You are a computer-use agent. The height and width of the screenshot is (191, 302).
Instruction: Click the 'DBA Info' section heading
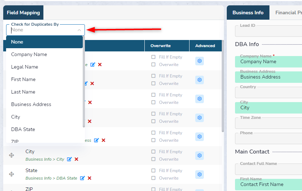pos(247,44)
